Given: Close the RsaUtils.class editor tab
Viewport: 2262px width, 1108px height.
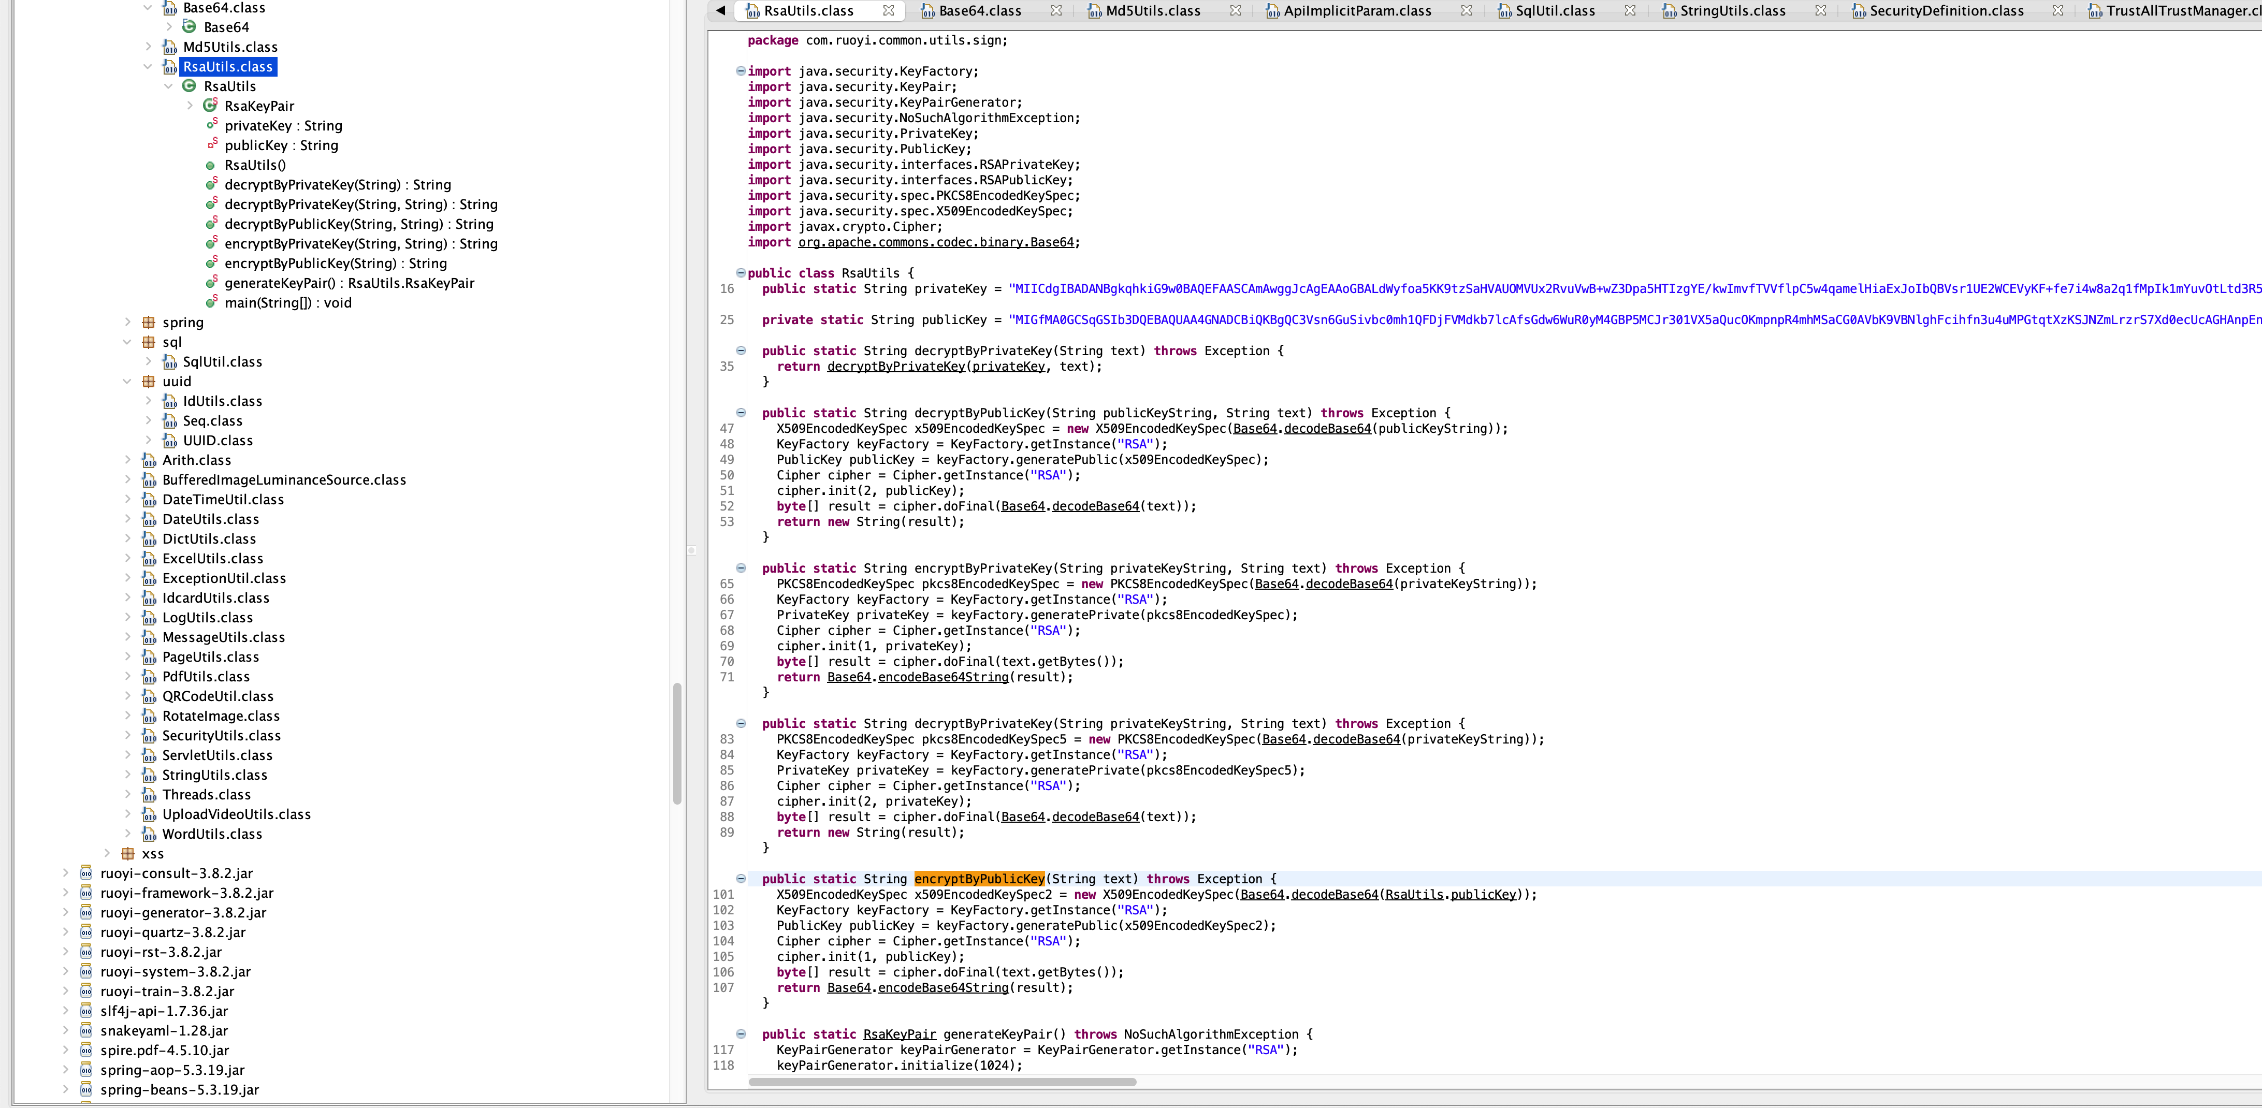Looking at the screenshot, I should coord(889,10).
